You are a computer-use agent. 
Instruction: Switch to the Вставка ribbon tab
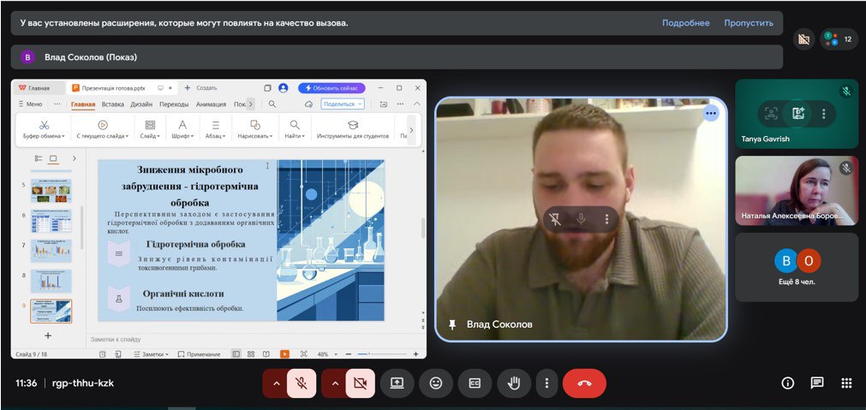pos(113,104)
